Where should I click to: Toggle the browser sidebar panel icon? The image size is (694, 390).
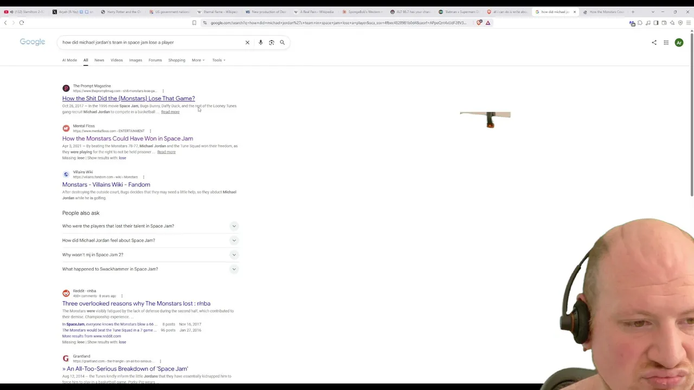point(656,23)
